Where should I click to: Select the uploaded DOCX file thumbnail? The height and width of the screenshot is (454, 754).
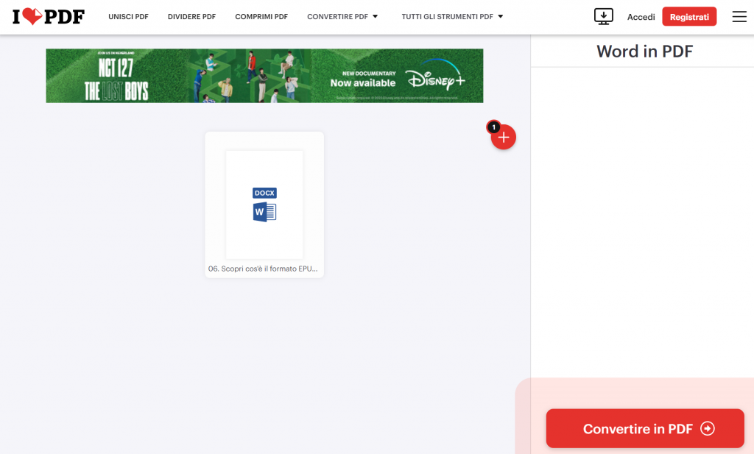click(x=264, y=205)
